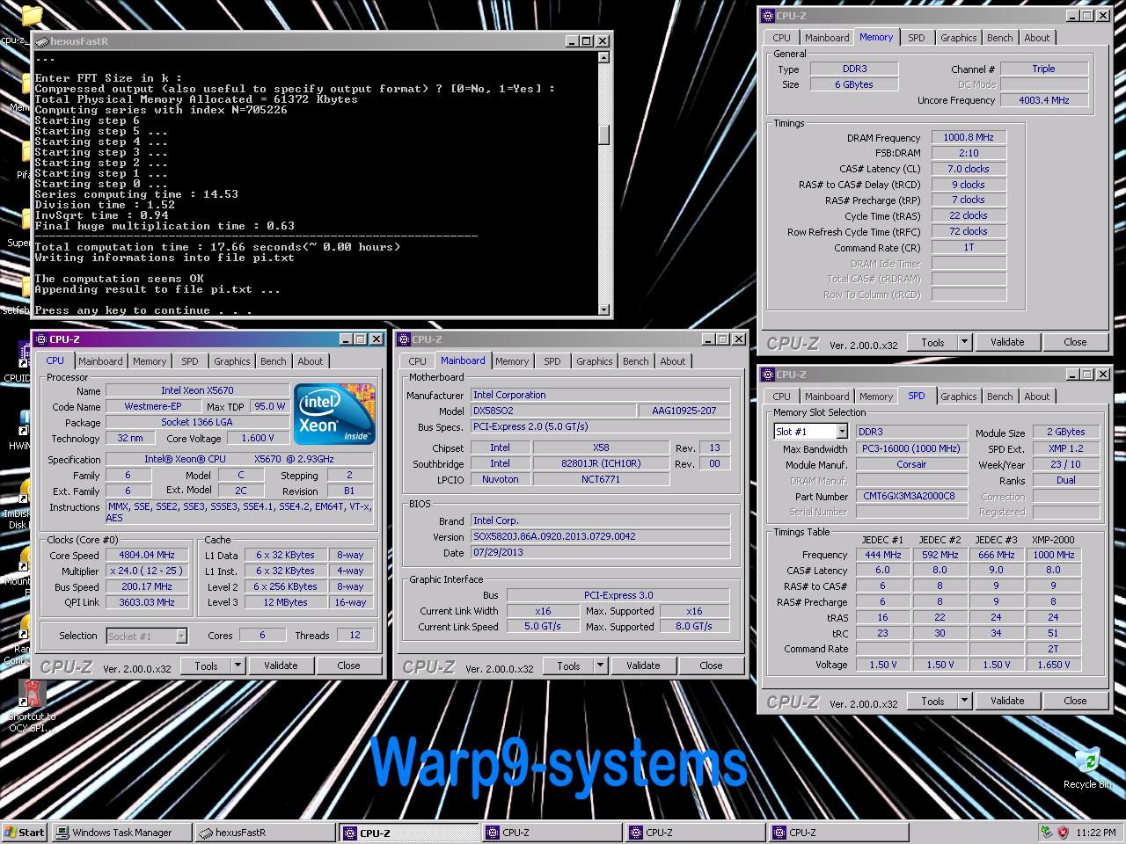This screenshot has height=844, width=1126.
Task: Click the mainboard model DX58SO2 field
Action: pos(552,411)
